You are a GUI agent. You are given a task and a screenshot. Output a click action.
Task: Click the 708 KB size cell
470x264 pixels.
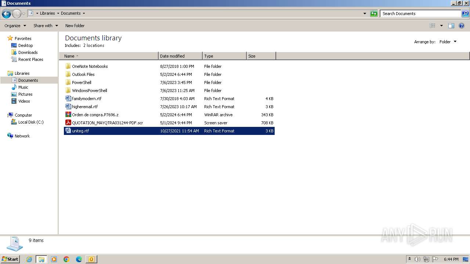[x=267, y=123]
